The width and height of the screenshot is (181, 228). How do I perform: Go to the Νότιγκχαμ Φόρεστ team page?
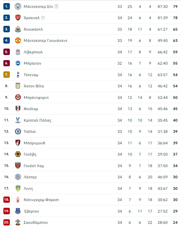[41, 200]
